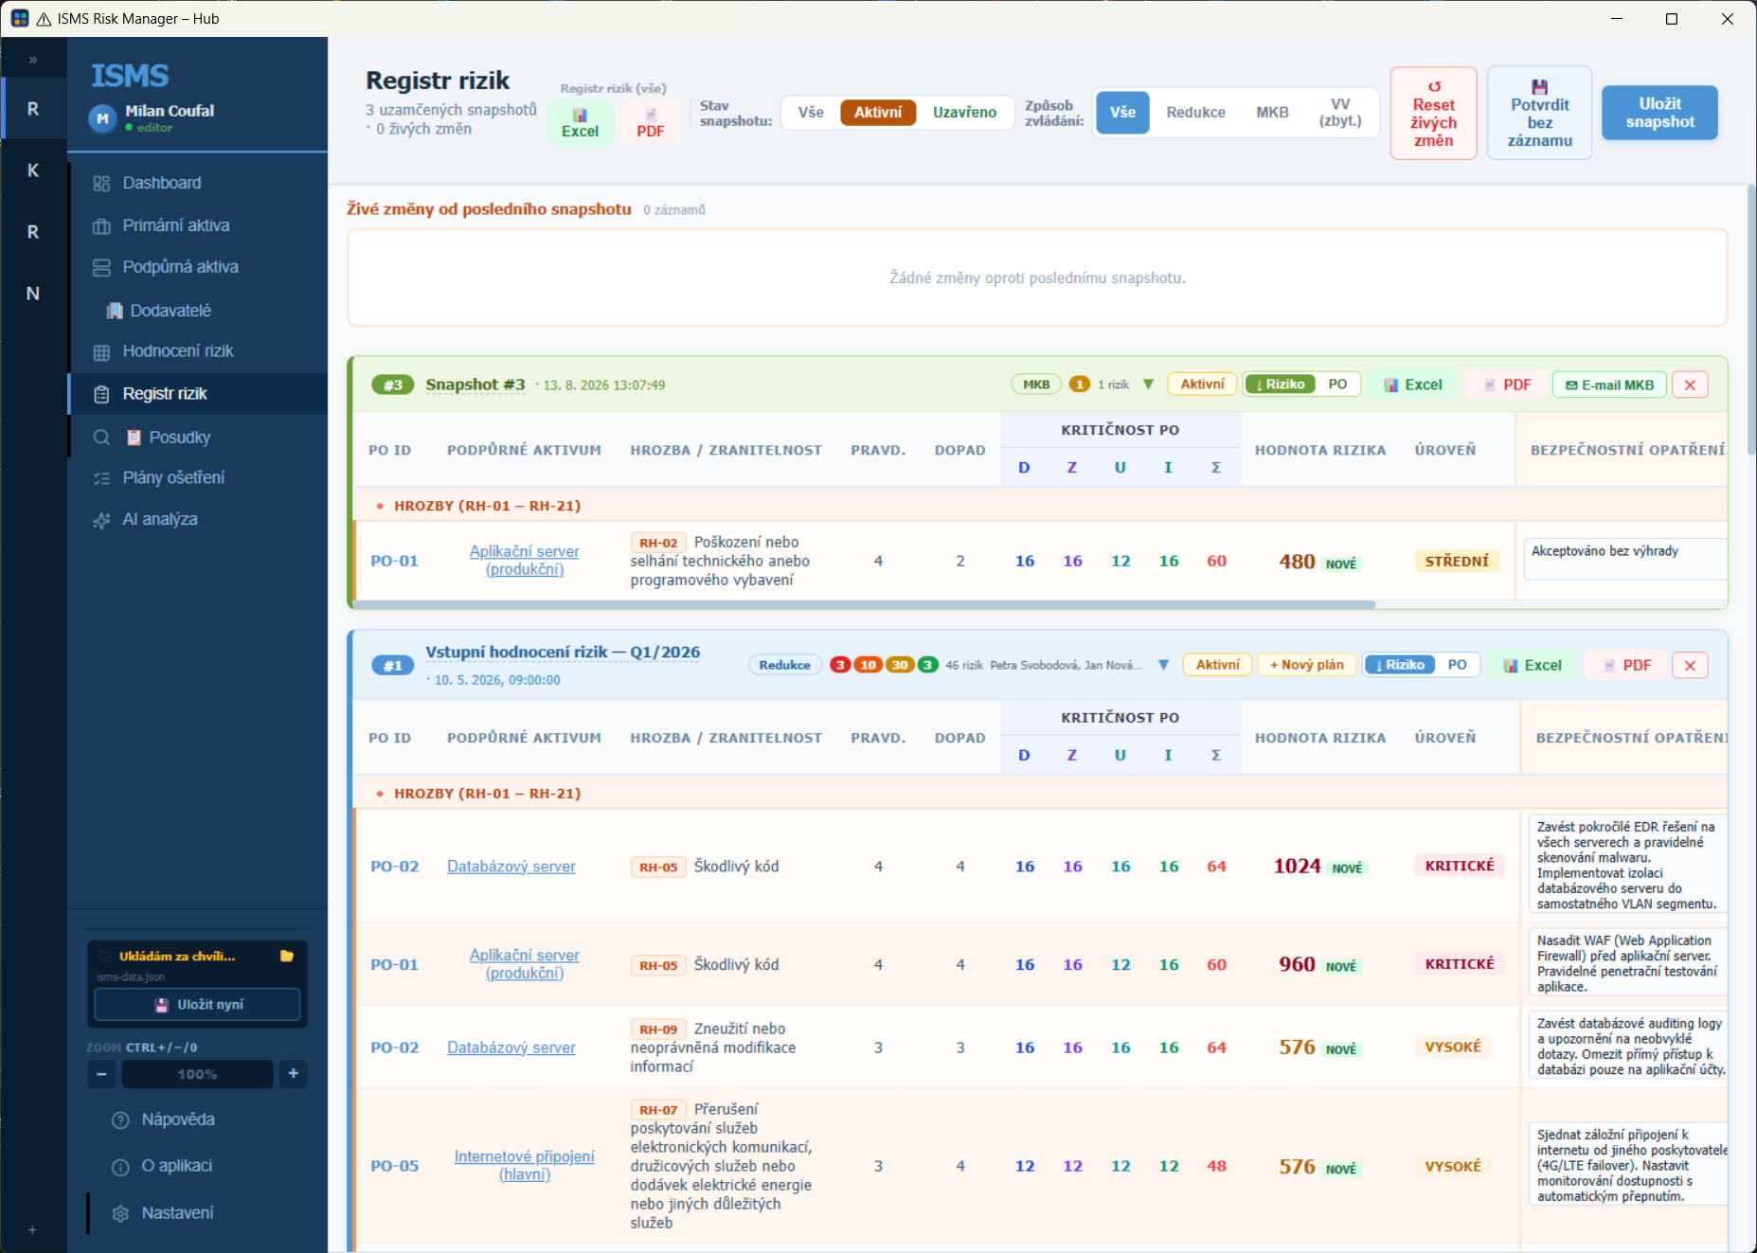Open O aplikaci info icon
This screenshot has width=1757, height=1253.
[x=120, y=1167]
